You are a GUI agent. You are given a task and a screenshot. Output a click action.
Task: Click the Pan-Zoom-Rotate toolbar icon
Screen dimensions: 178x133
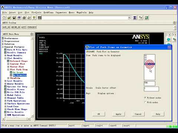coord(19,18)
